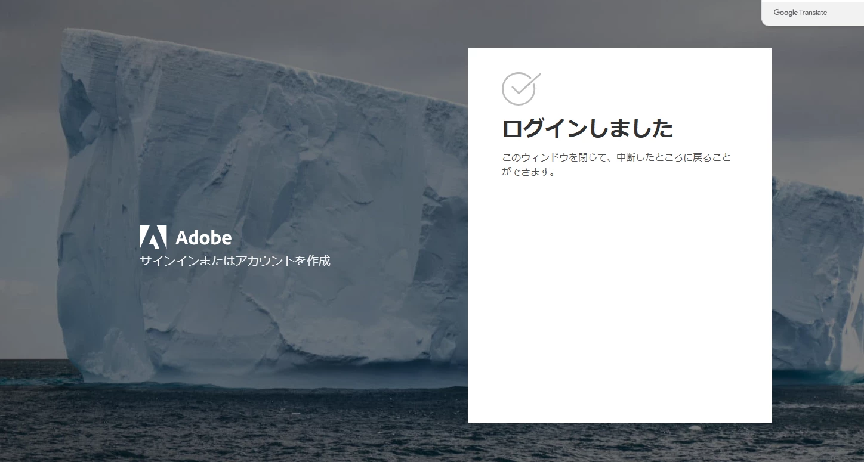Click the ができます。 line of the message
The image size is (864, 462).
[529, 172]
